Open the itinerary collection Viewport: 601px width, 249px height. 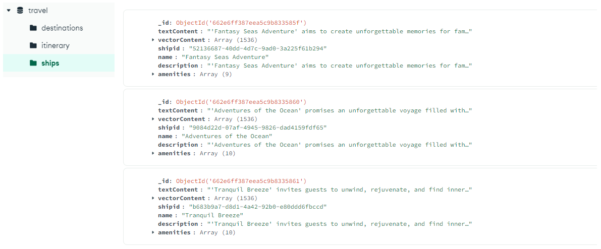56,45
